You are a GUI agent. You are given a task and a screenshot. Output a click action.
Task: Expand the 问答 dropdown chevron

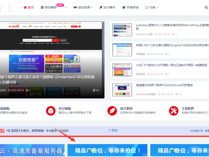point(157,8)
